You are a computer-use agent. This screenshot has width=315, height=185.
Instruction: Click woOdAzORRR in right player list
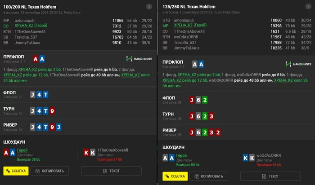coord(186,37)
